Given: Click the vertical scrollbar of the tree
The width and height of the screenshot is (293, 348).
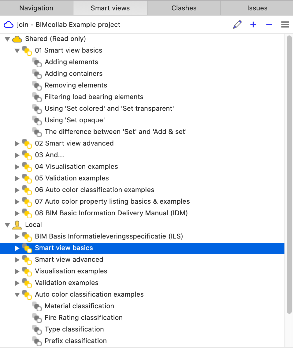Looking at the screenshot, I should 289,174.
